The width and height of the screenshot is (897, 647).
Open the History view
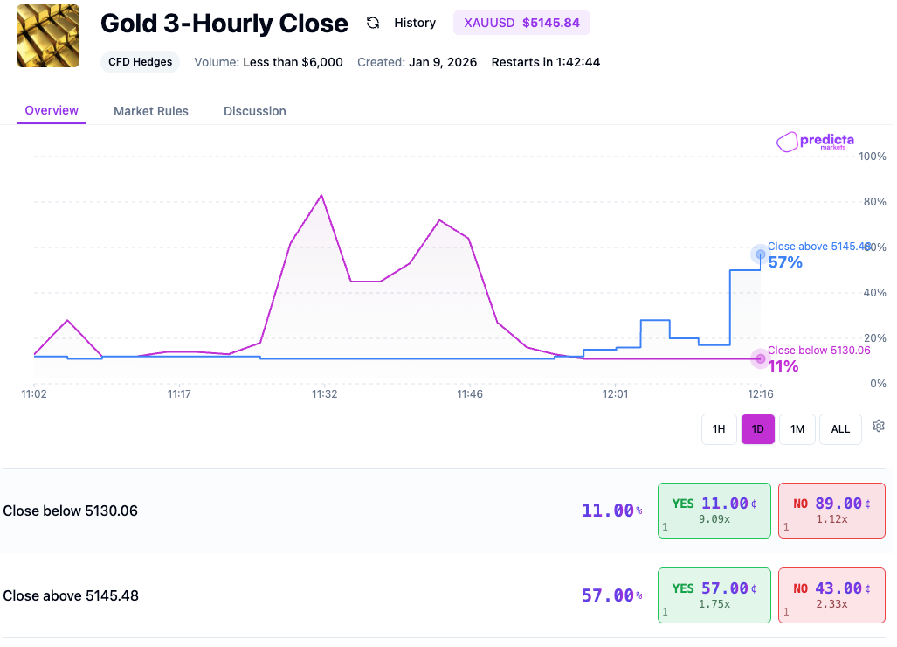pyautogui.click(x=414, y=23)
